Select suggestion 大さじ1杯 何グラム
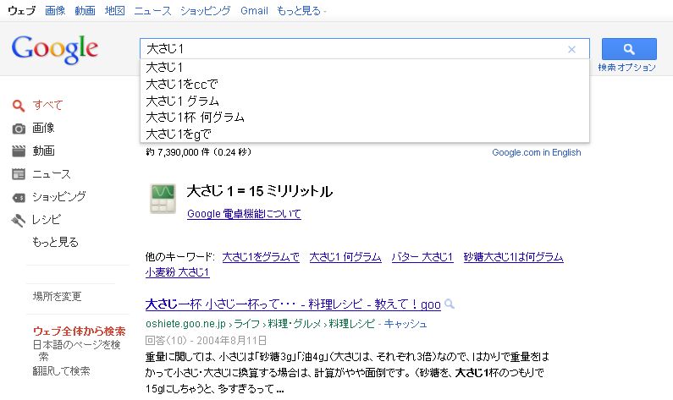This screenshot has height=400, width=673. pyautogui.click(x=364, y=117)
